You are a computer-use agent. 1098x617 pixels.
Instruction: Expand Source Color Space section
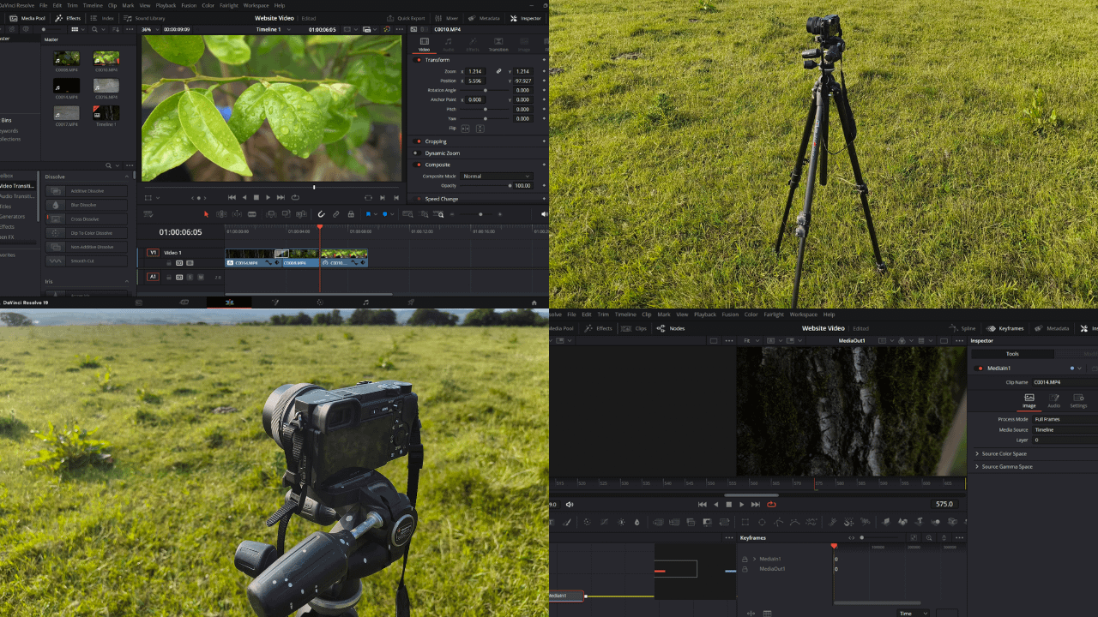pos(977,454)
